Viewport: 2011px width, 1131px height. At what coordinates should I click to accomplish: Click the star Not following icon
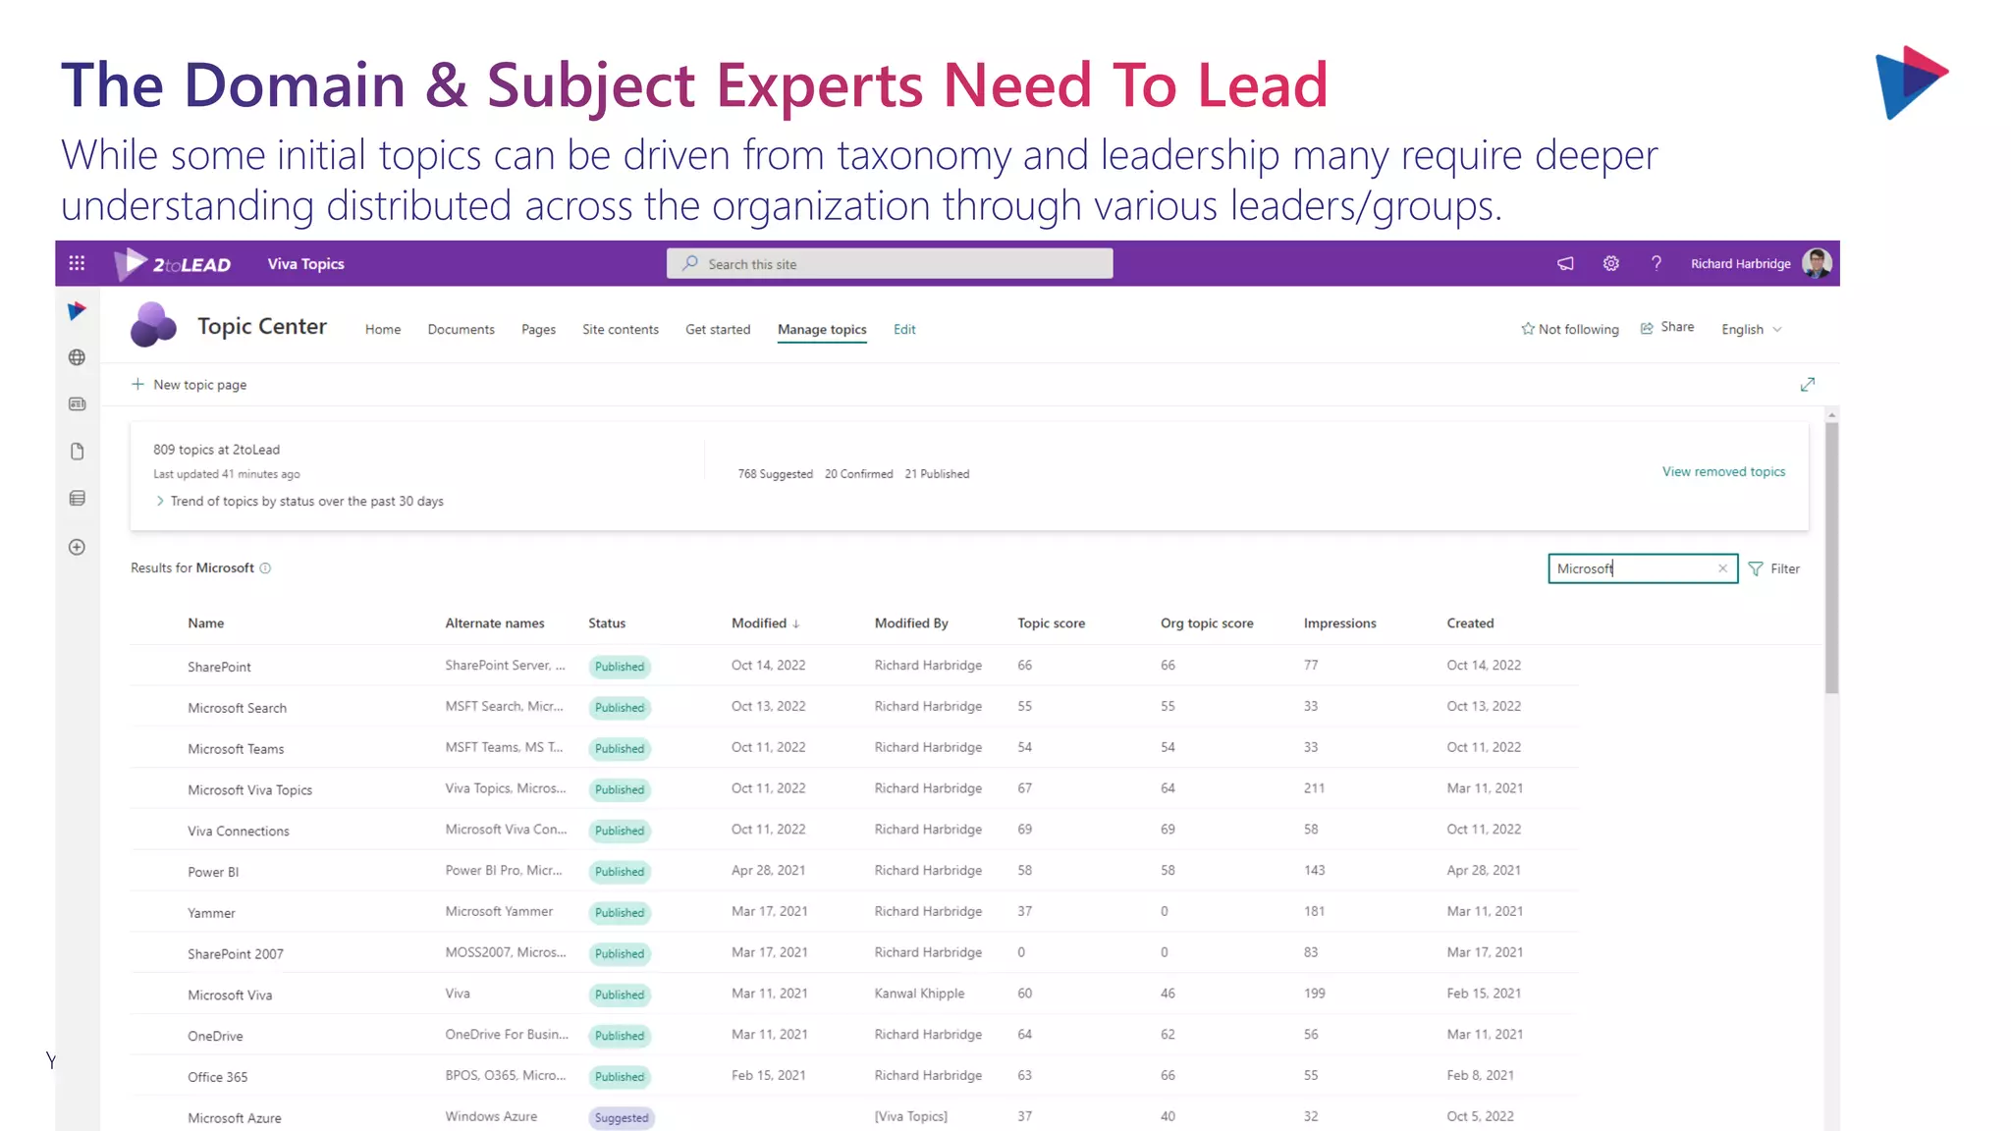tap(1527, 329)
